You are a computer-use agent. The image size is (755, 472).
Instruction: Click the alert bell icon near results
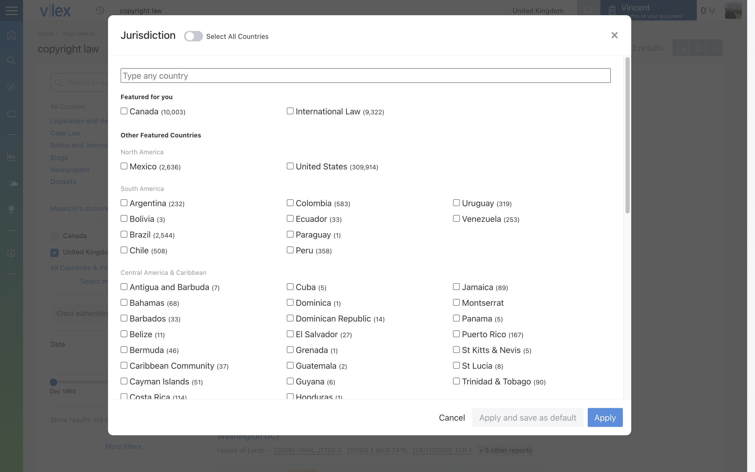tap(698, 48)
